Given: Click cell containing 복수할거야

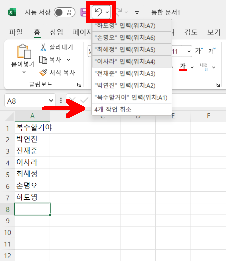Looking at the screenshot, I should tap(33, 128).
